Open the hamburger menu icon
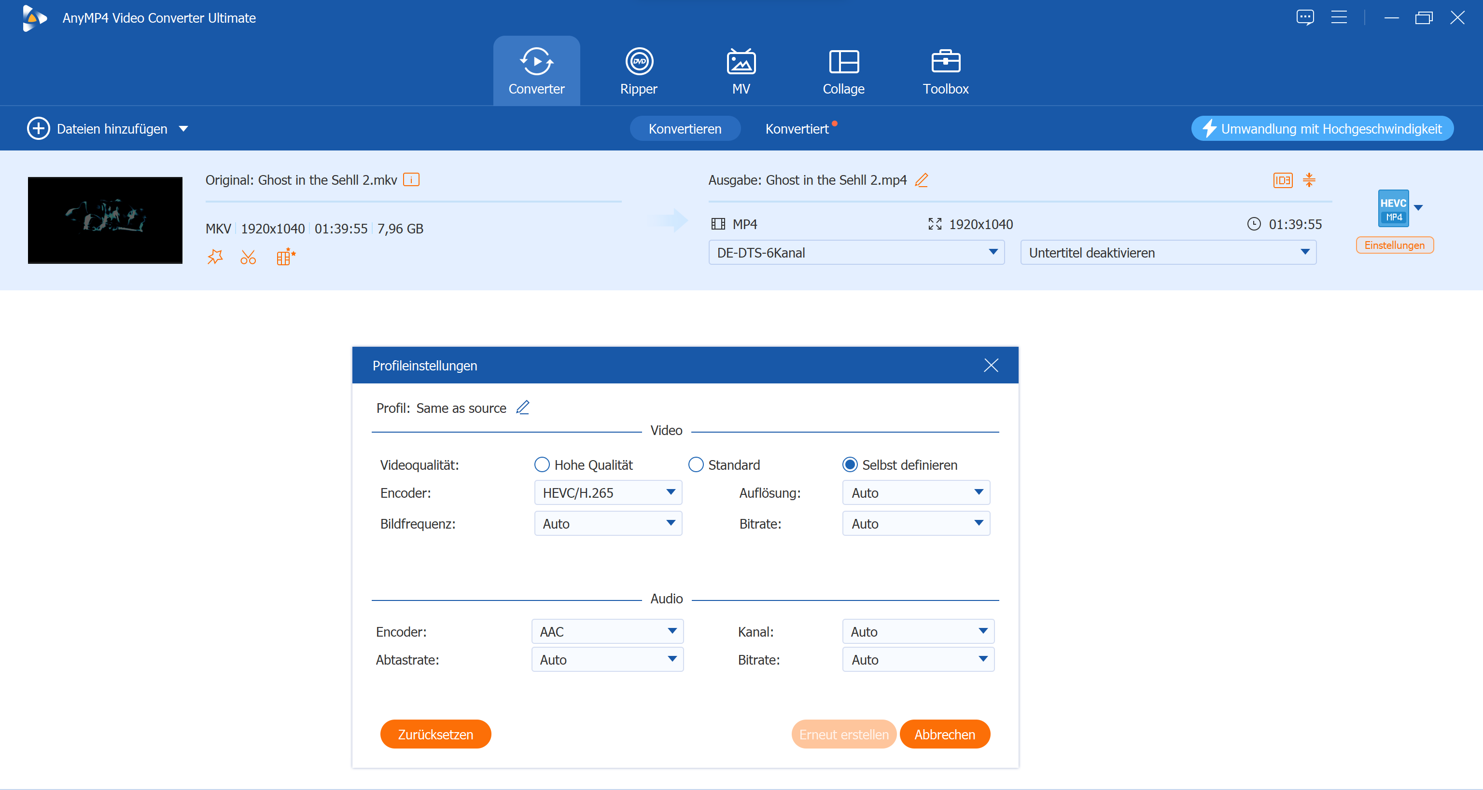The width and height of the screenshot is (1483, 790). tap(1339, 17)
